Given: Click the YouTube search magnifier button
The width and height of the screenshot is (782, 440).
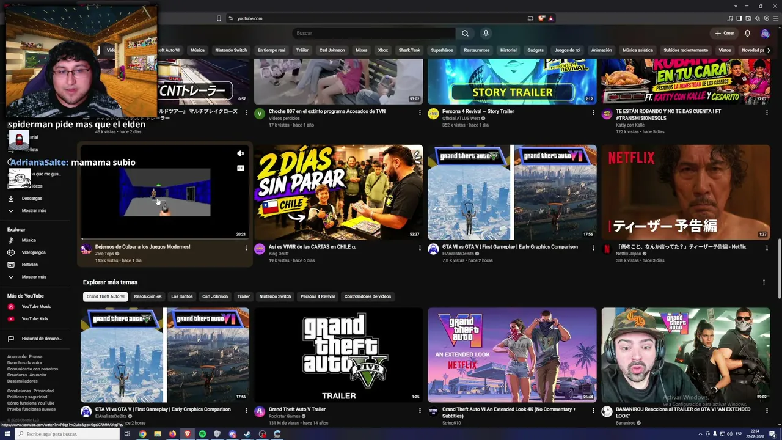Looking at the screenshot, I should 465,33.
